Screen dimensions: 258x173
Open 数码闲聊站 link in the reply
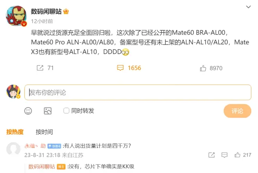point(41,167)
